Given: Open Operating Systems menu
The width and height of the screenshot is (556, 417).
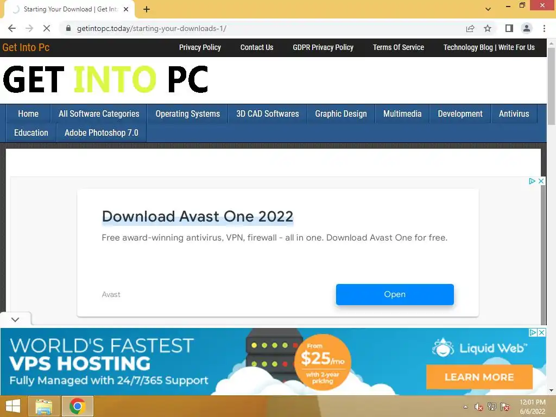Looking at the screenshot, I should (187, 114).
